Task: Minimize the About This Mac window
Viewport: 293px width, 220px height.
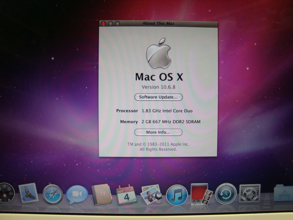Action: point(111,23)
